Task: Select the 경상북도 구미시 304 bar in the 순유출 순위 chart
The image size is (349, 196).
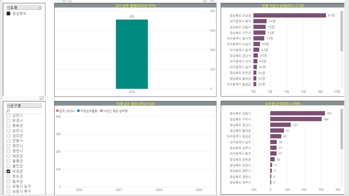Action: [296, 119]
